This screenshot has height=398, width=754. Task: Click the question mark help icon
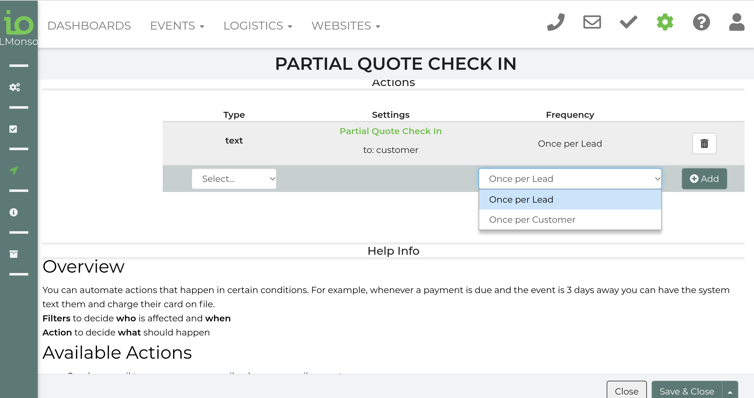(701, 22)
